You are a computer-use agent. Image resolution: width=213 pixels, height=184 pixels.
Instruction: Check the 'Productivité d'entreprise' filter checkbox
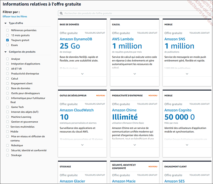[x=8, y=74]
